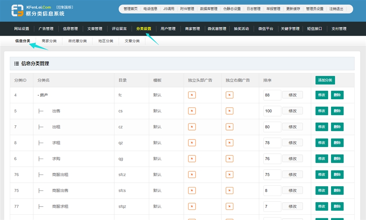The image size is (366, 220).
Task: Click the KFenLei logo icon
Action: (17, 11)
